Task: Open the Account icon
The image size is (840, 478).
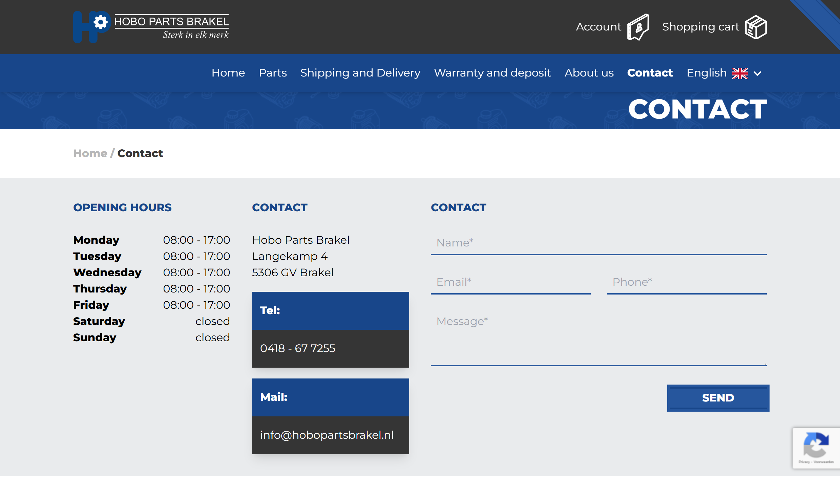Action: pyautogui.click(x=637, y=27)
